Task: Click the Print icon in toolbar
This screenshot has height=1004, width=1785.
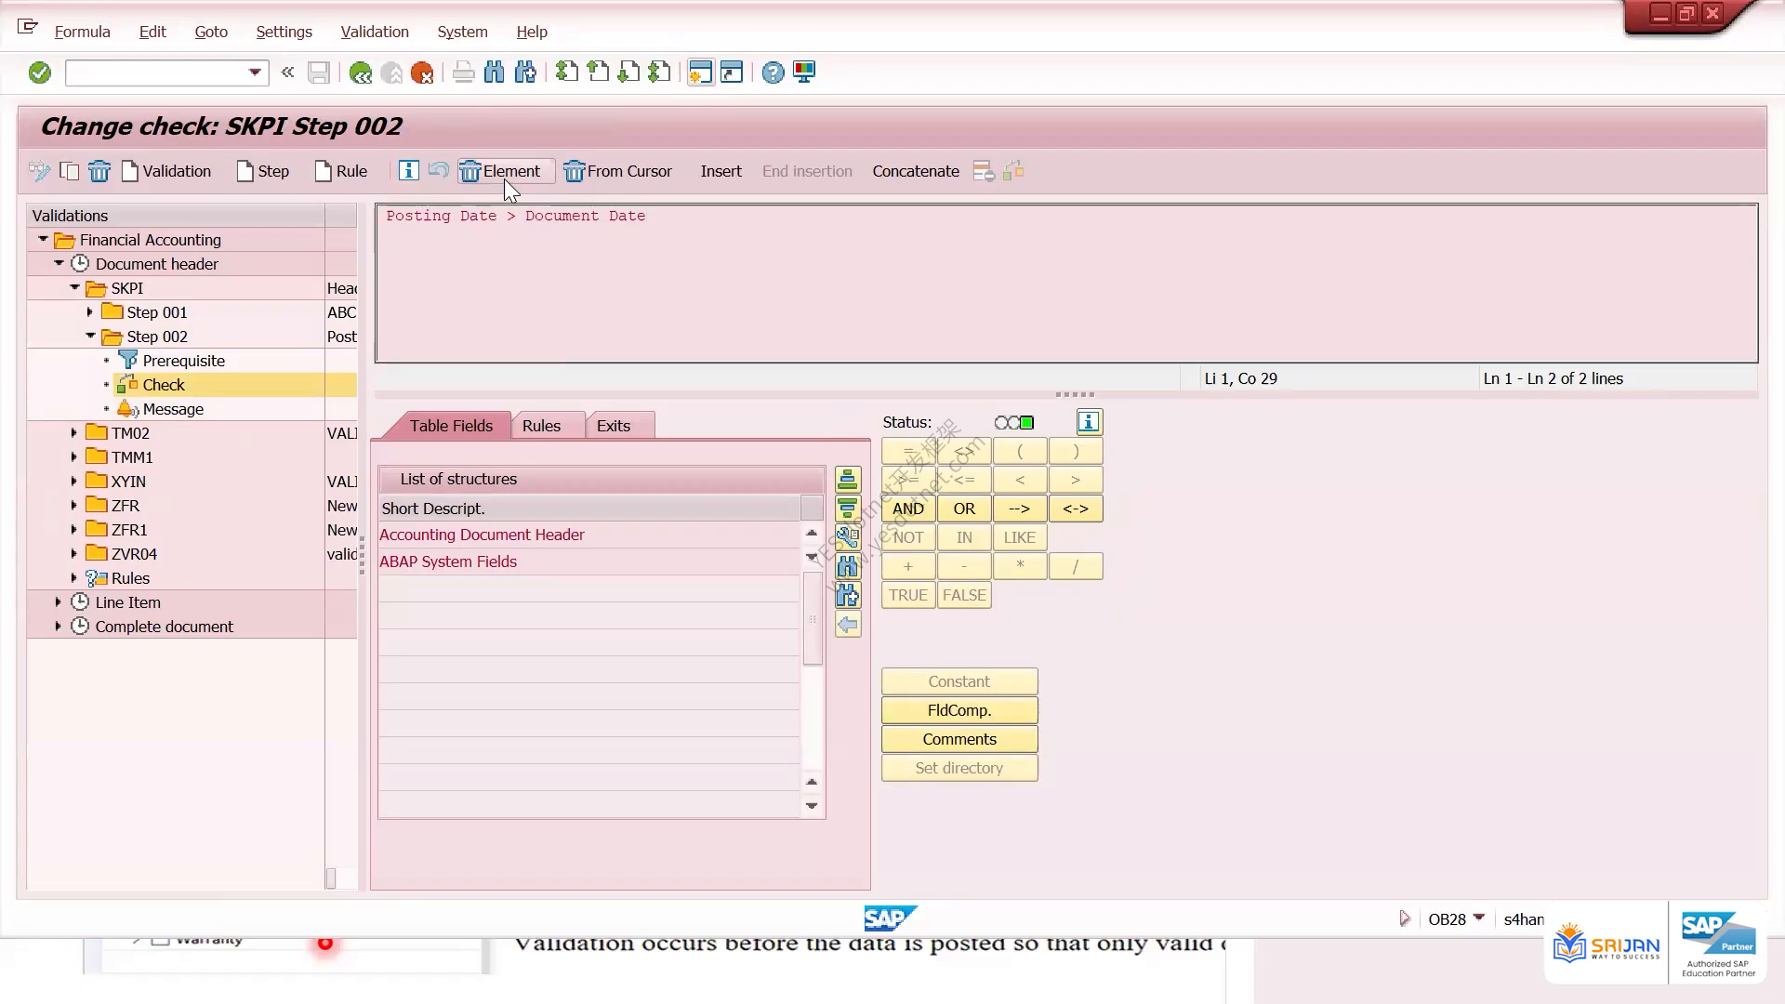Action: [463, 73]
